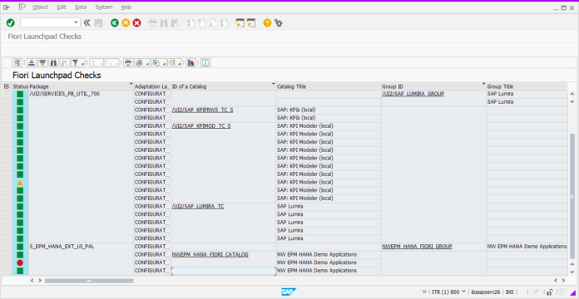This screenshot has width=579, height=299.
Task: Click the ALV Find binoculars icon
Action: 53,62
